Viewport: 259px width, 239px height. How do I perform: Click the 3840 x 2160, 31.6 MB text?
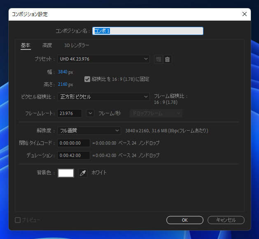(x=166, y=131)
